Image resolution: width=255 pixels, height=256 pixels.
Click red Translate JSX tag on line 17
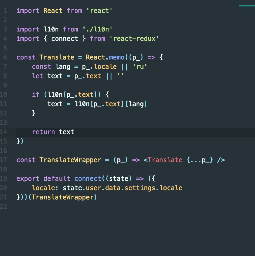pyautogui.click(x=165, y=160)
